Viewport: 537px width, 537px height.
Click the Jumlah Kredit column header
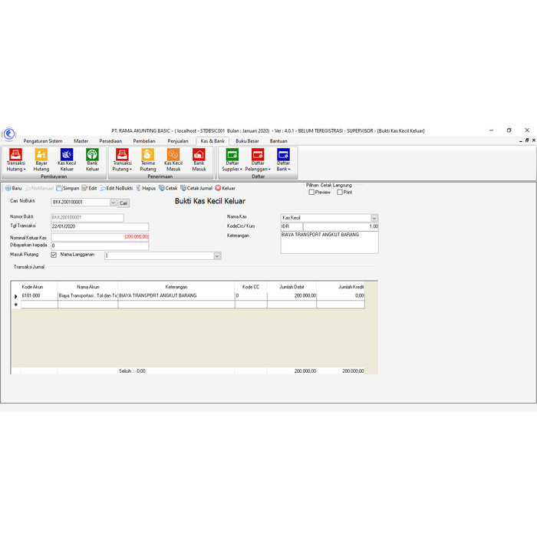pyautogui.click(x=341, y=287)
